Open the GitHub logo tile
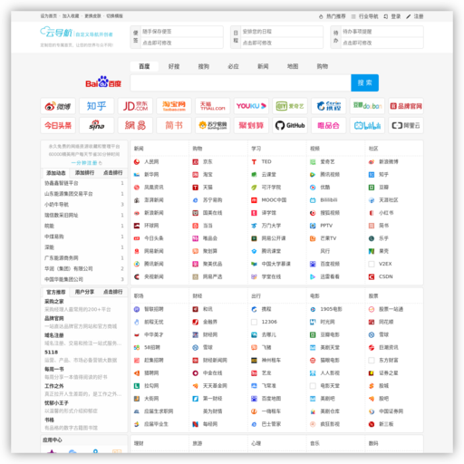The image size is (464, 464). [x=290, y=125]
